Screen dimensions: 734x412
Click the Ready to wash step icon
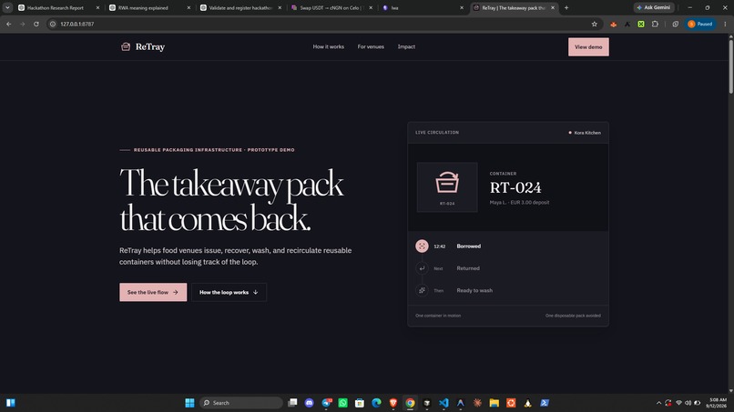coord(422,290)
